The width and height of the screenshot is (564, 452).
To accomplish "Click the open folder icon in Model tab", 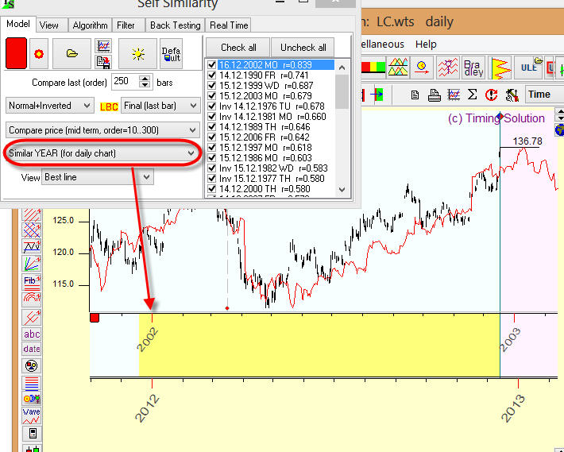I will (x=72, y=54).
